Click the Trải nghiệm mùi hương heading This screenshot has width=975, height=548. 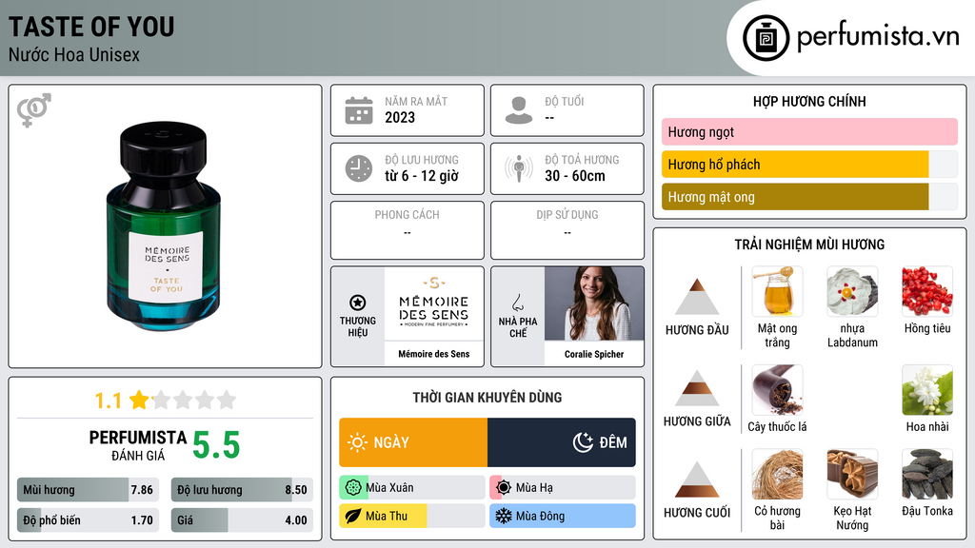coord(809,245)
